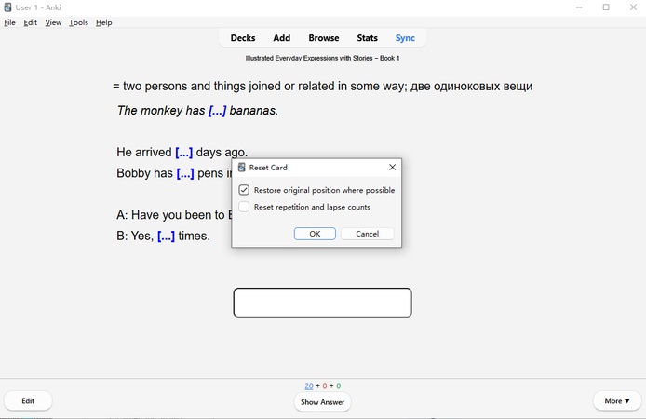Open the View menu
The height and width of the screenshot is (419, 646).
[53, 22]
